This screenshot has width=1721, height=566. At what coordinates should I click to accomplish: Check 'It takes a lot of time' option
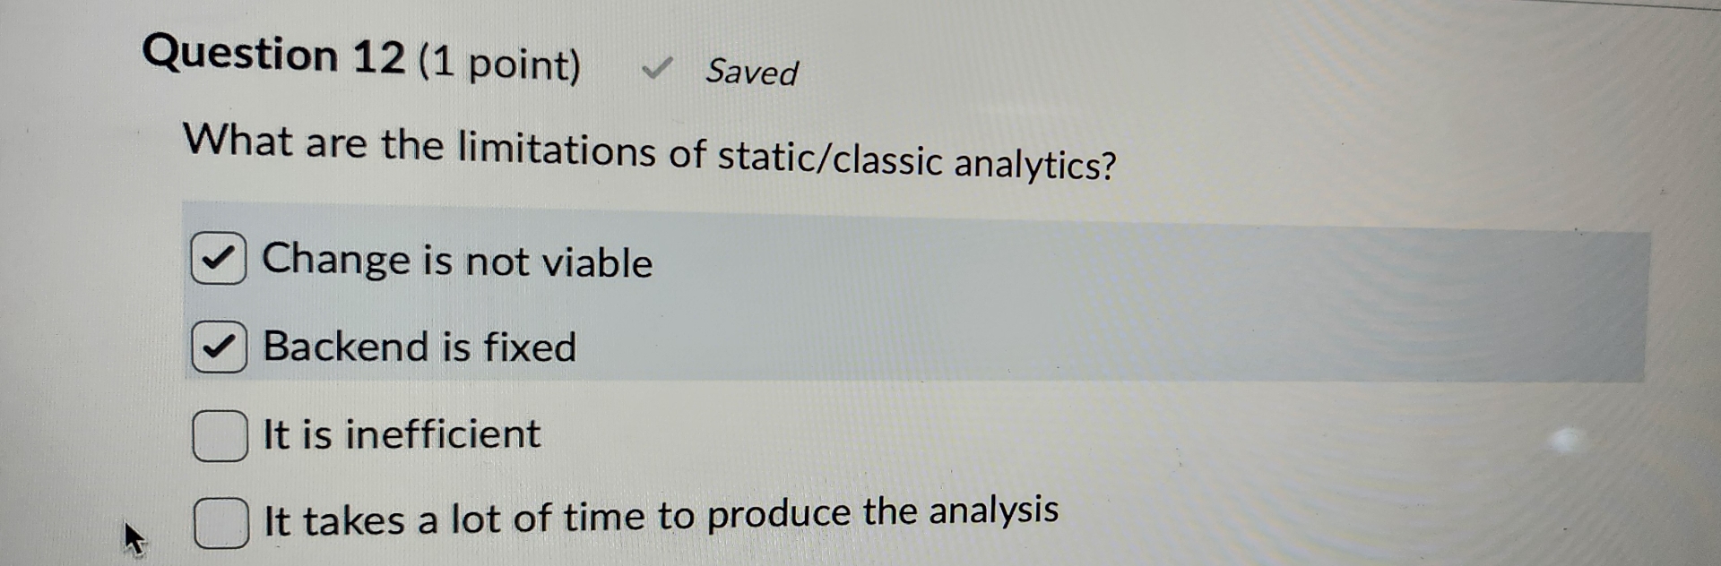[220, 520]
